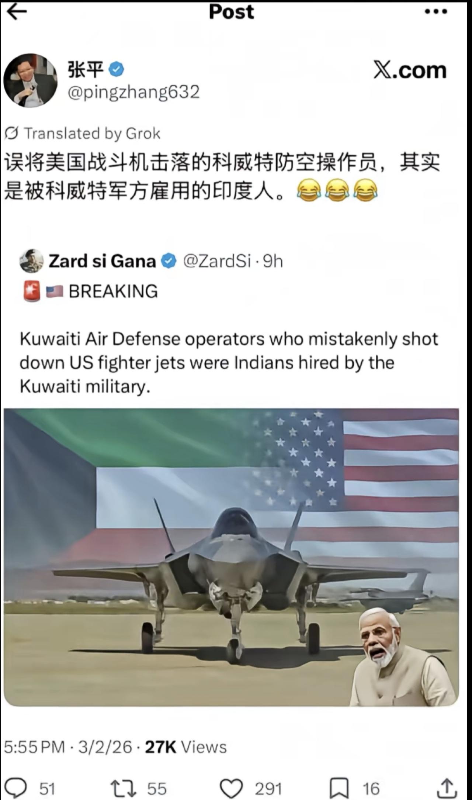Share the post via the upload icon
Viewport: 472px width, 800px height.
click(x=447, y=788)
